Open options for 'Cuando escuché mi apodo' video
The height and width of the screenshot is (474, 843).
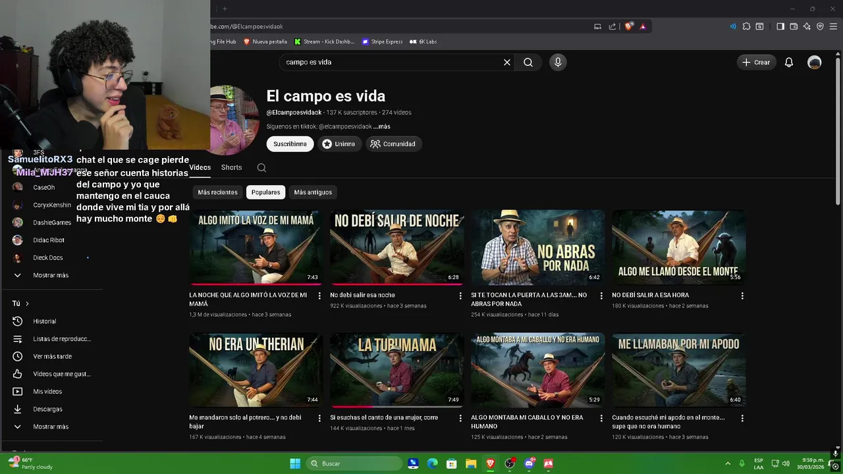coord(742,418)
